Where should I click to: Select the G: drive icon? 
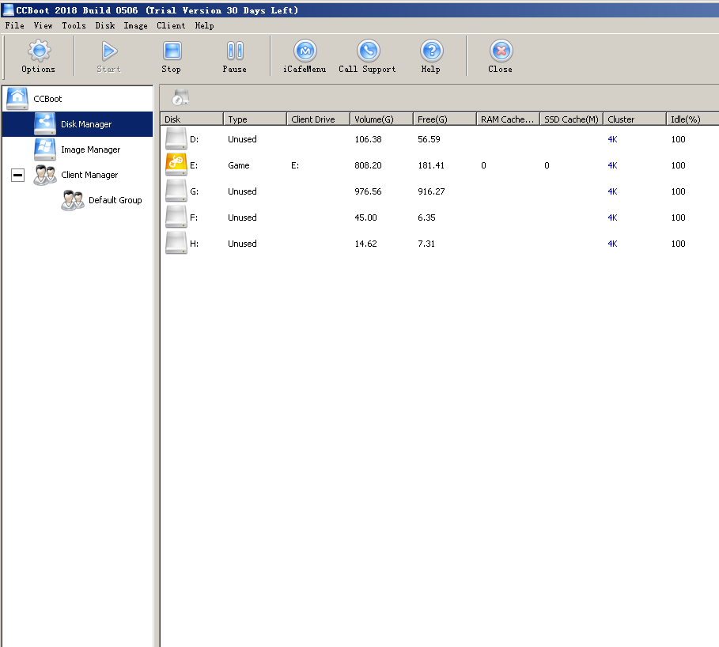(x=176, y=191)
